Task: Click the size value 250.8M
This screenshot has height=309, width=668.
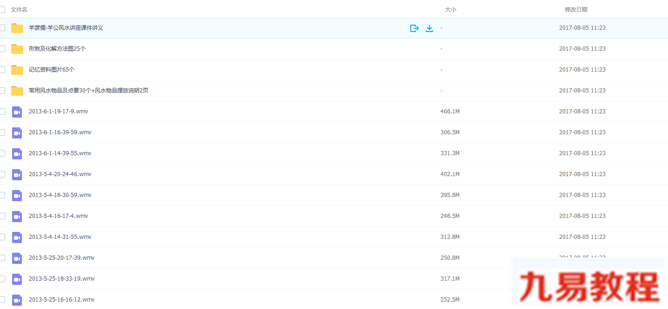Action: (x=450, y=258)
